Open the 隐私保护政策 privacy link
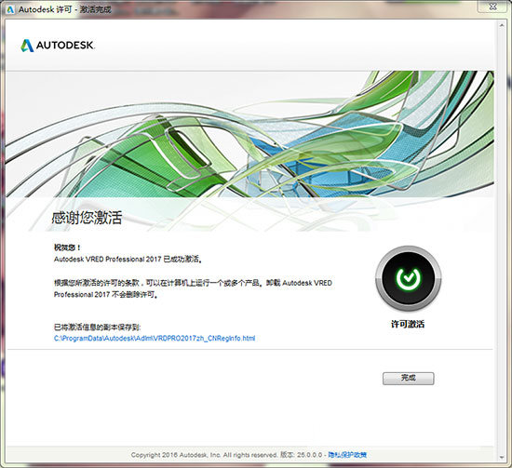Screen dimensions: 512x468 pos(347,455)
